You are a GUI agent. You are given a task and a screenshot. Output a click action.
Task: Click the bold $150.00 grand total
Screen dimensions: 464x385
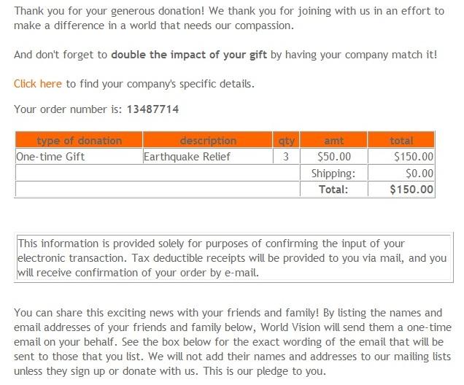(x=411, y=190)
